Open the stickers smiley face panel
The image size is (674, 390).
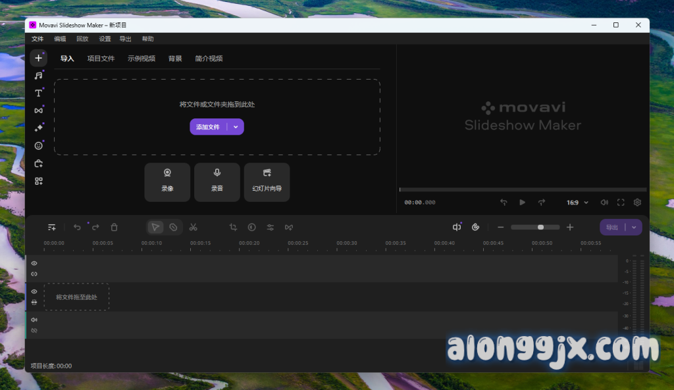[x=38, y=145]
